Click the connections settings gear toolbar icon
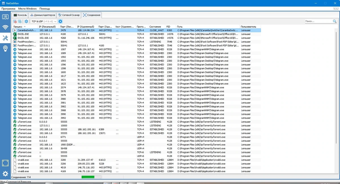 pyautogui.click(x=26, y=21)
